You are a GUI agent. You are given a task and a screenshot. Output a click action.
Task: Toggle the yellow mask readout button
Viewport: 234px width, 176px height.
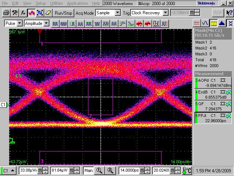coord(214,23)
